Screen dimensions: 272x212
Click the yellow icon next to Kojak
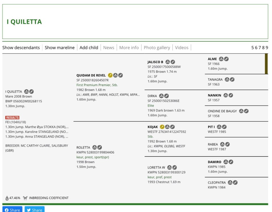(x=162, y=127)
